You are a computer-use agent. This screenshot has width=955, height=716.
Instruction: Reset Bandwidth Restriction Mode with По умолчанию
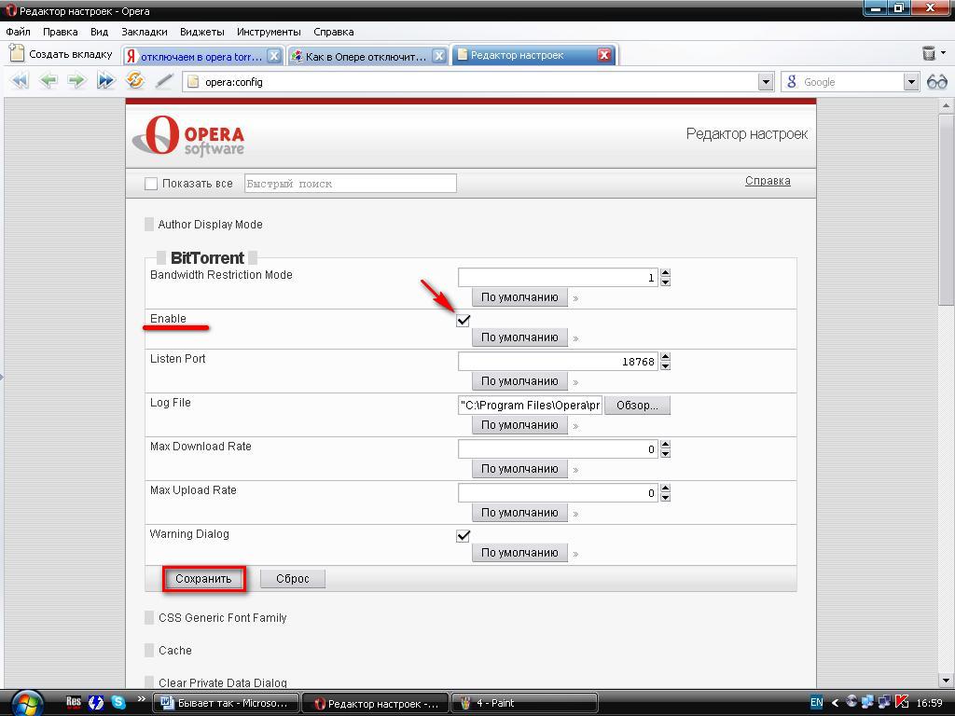[519, 297]
